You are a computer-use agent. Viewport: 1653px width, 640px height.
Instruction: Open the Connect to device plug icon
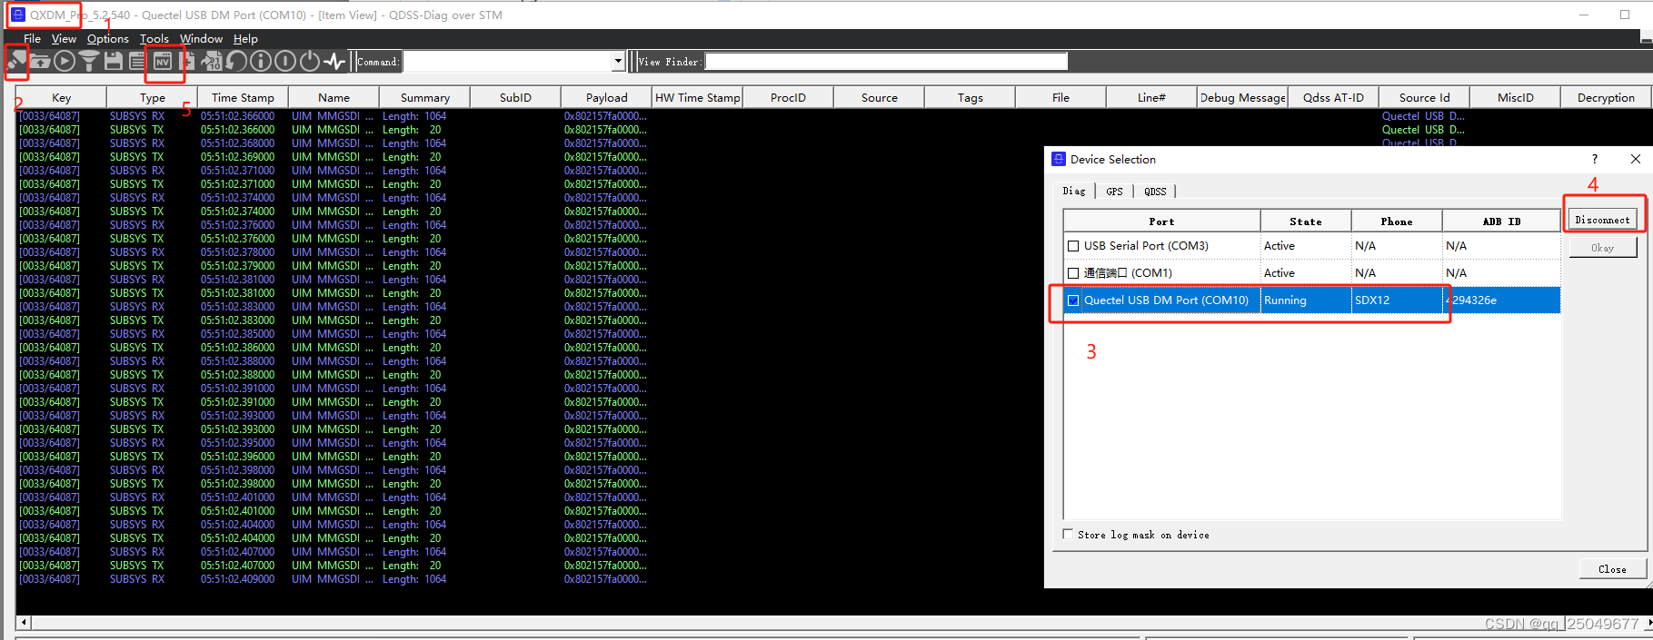pyautogui.click(x=16, y=61)
